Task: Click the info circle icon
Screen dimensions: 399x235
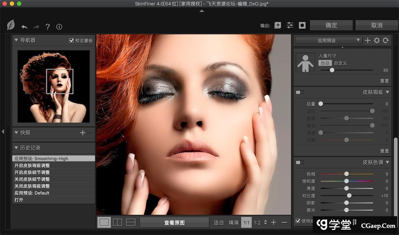Action: point(59,27)
